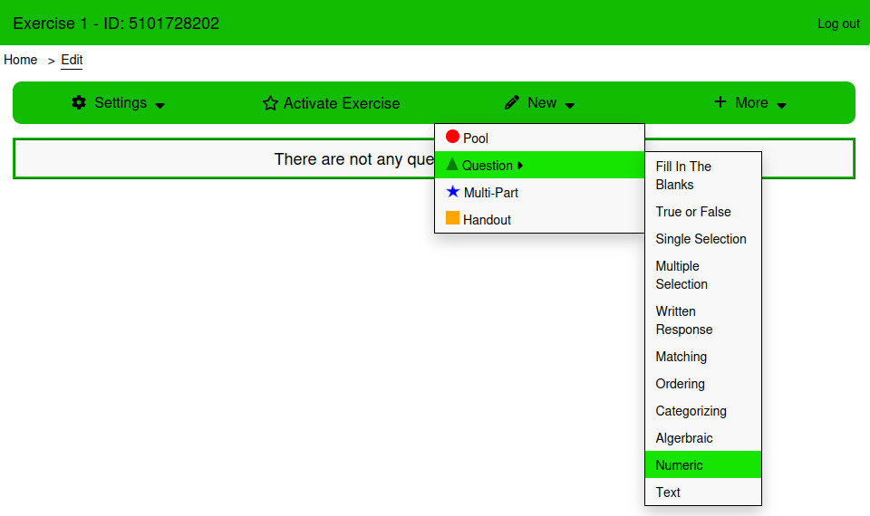Click the blue Multi-Part star icon

(453, 192)
